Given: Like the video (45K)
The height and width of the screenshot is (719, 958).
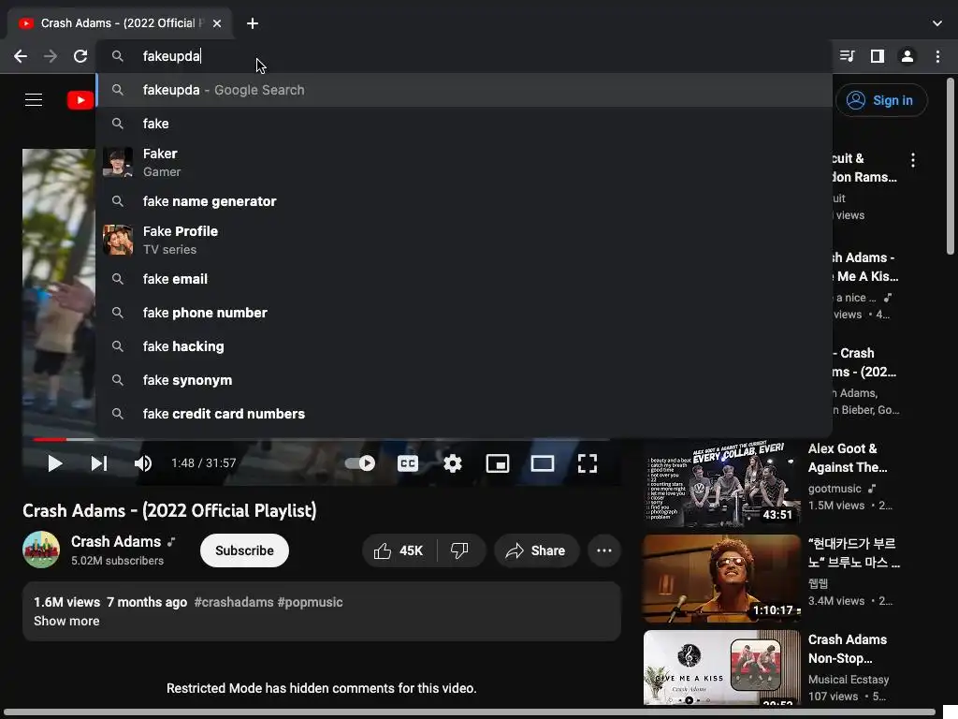Looking at the screenshot, I should pos(399,550).
